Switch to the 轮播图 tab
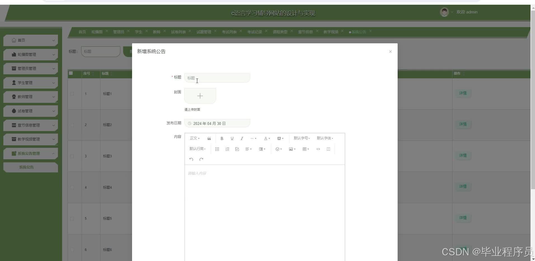 (x=97, y=32)
